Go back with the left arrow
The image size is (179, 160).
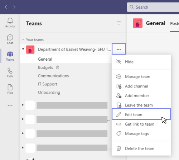click(6, 7)
